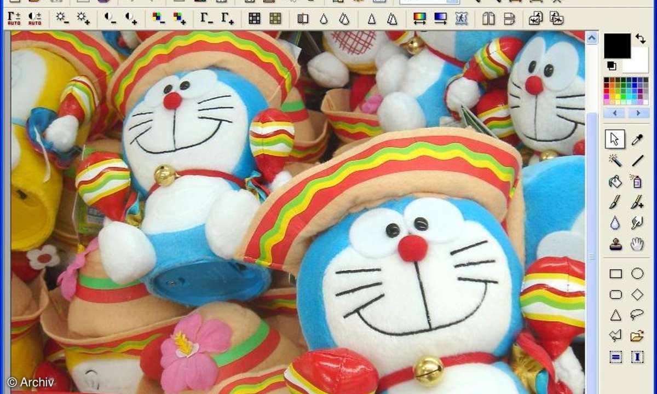Apply Auto Contrast from the filter toolbar
The width and height of the screenshot is (657, 394).
tap(34, 19)
